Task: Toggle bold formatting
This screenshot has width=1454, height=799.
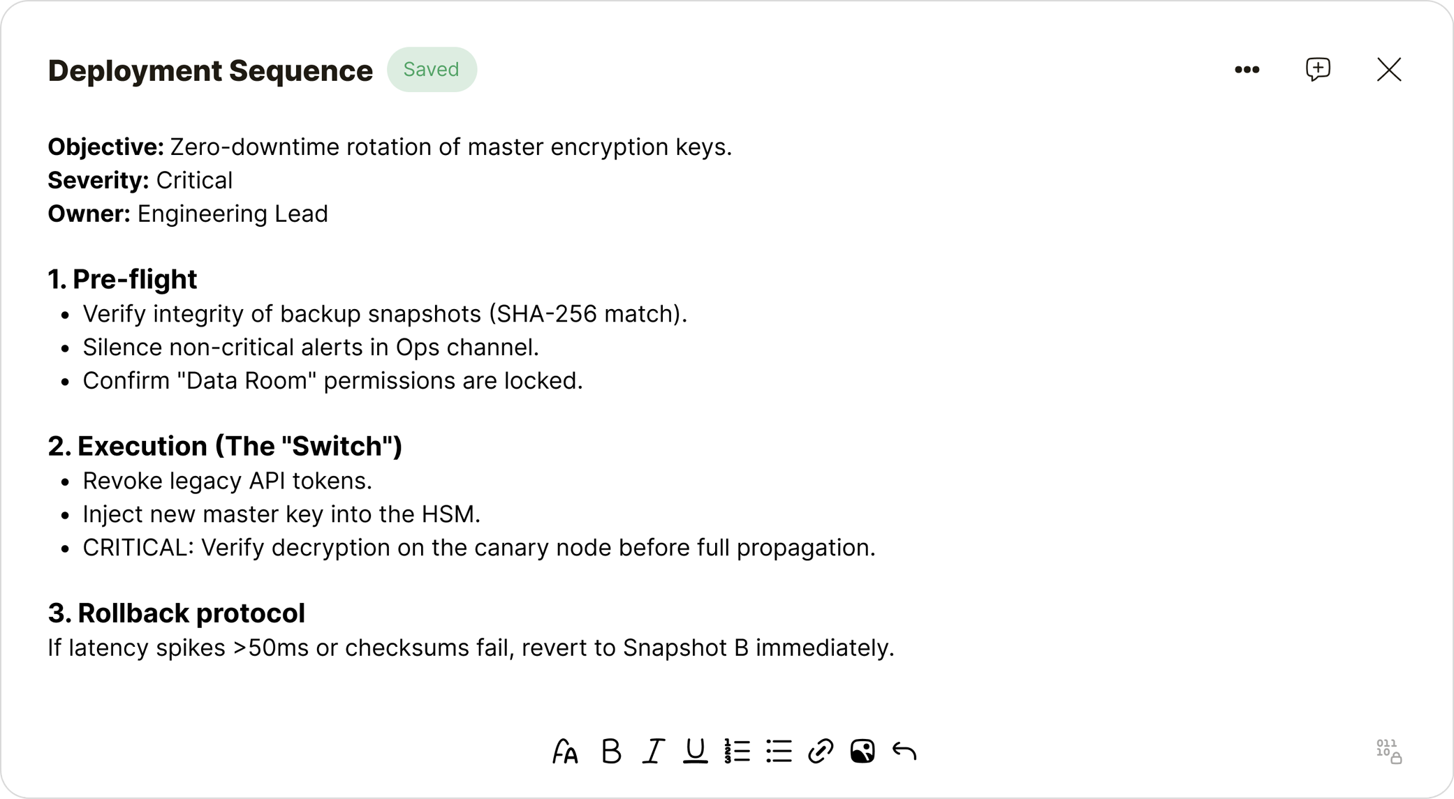Action: (x=611, y=752)
